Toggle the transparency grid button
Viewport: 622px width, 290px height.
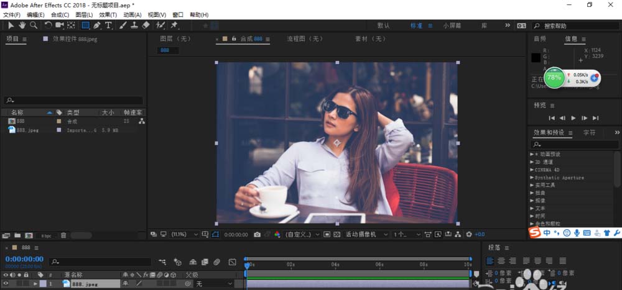click(x=337, y=235)
